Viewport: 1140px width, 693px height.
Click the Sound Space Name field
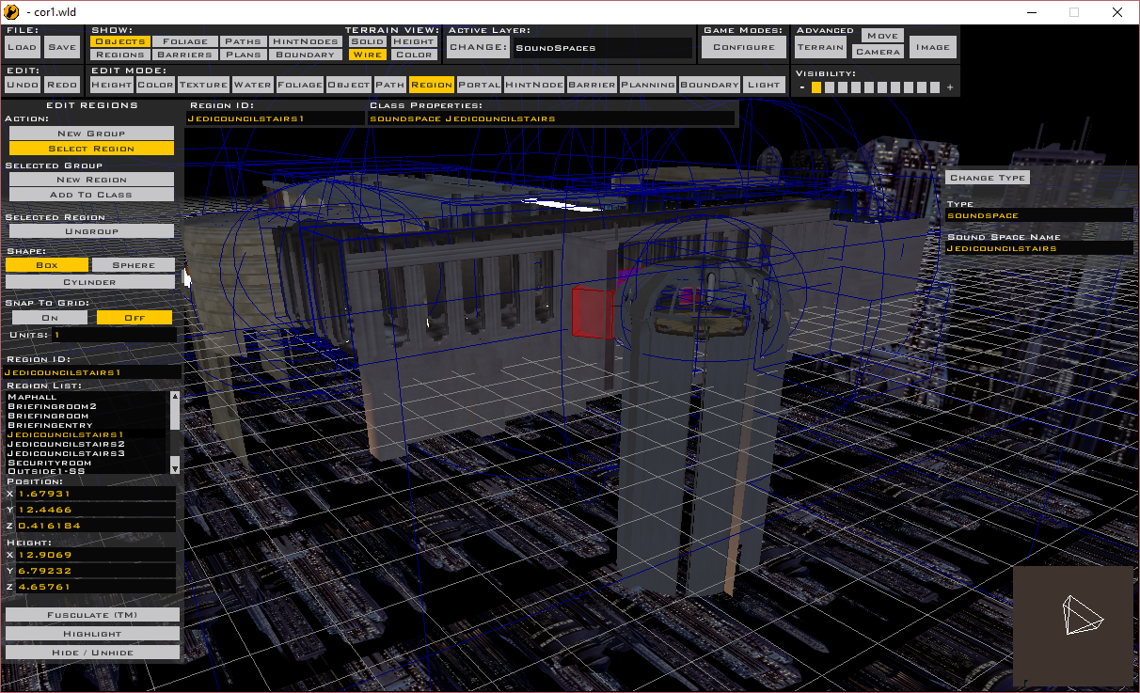pos(1039,248)
